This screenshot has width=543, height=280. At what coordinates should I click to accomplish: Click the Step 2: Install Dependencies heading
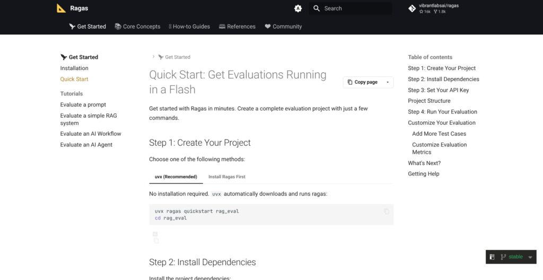point(203,262)
